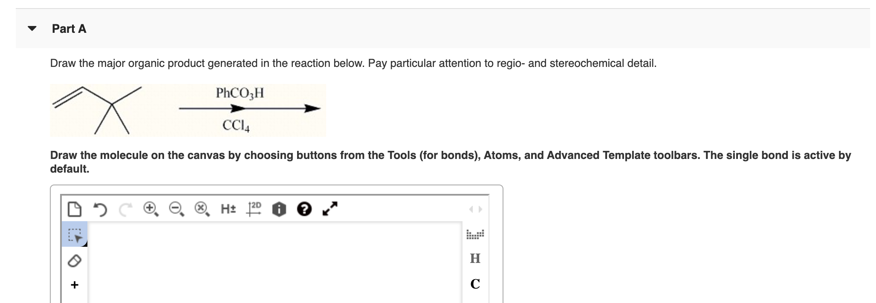Click the + increase charge tool
The height and width of the screenshot is (303, 876).
(75, 284)
